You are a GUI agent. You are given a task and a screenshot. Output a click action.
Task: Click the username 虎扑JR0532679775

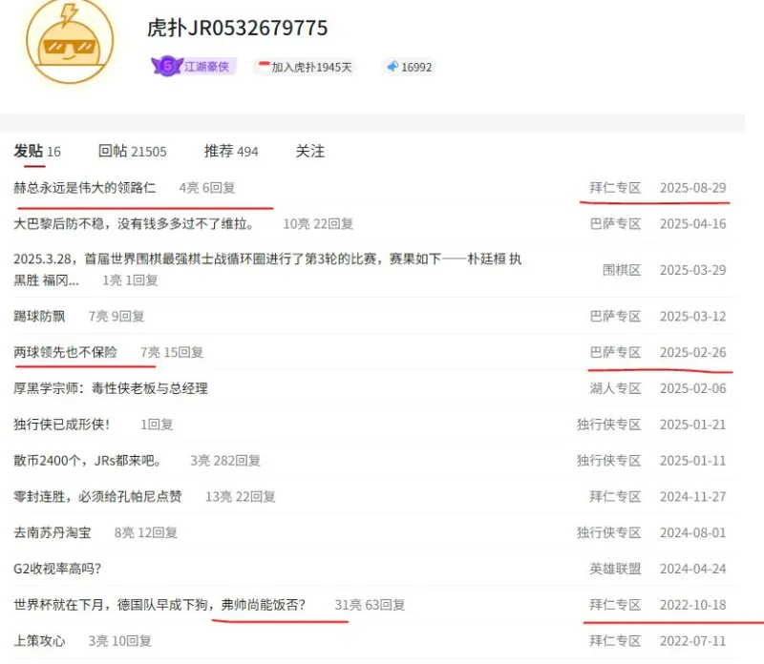click(237, 29)
